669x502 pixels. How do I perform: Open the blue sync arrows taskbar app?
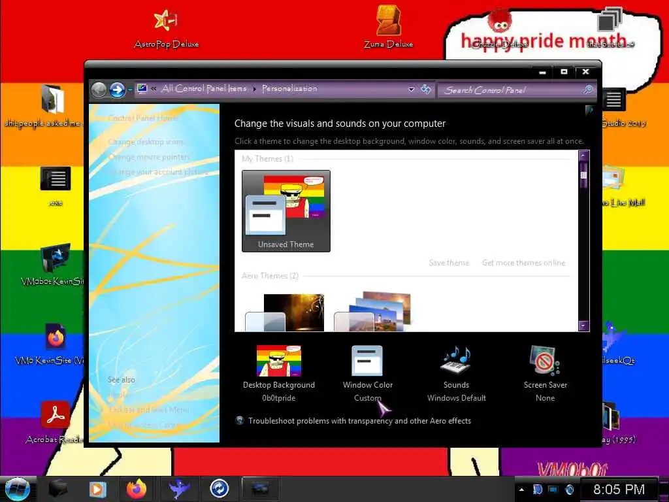click(220, 489)
